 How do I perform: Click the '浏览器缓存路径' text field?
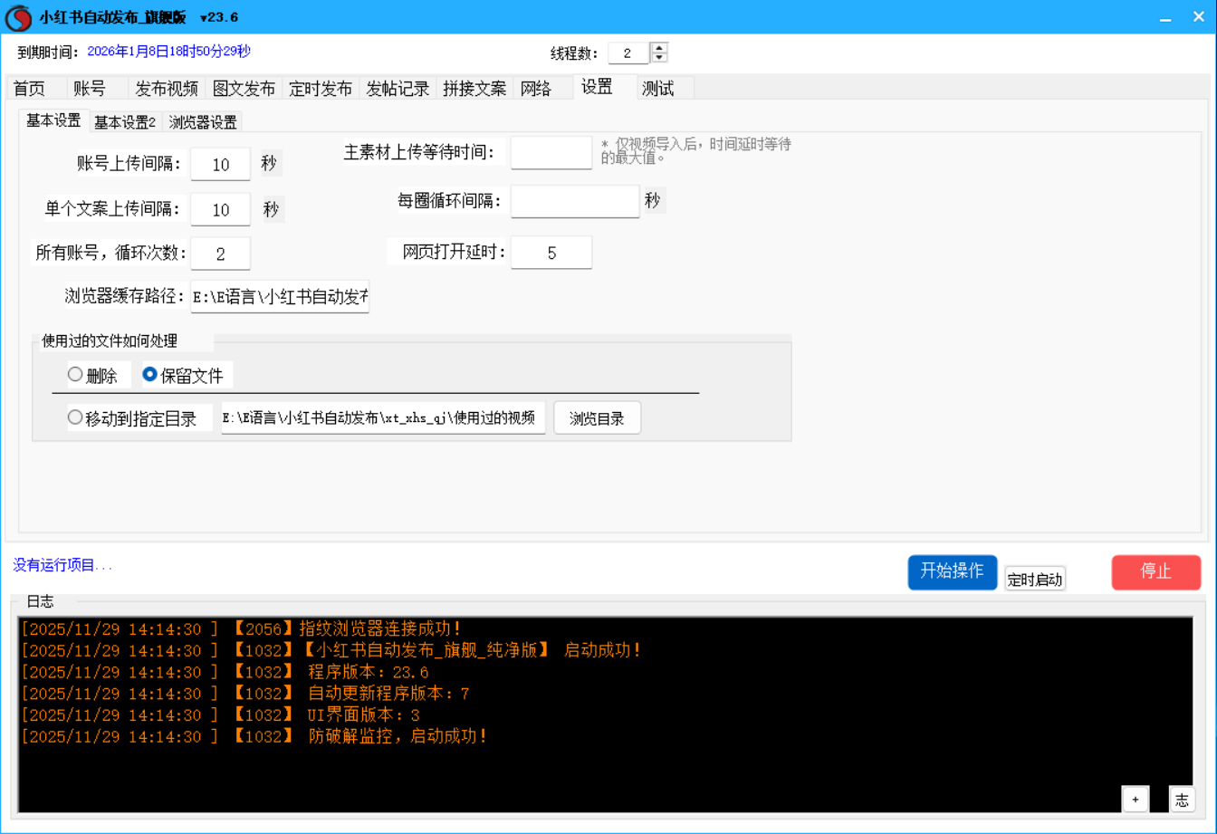coord(280,296)
